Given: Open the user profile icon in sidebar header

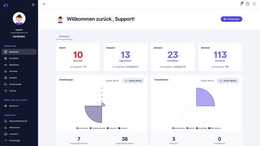Looking at the screenshot, I should pos(33,5).
